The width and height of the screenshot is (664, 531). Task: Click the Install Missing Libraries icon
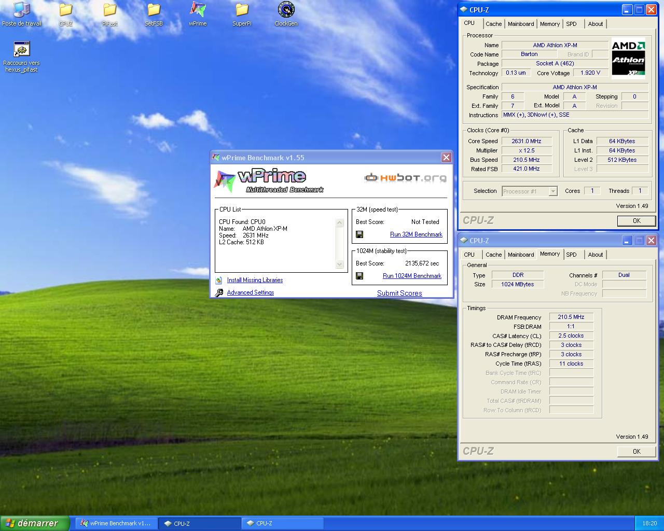click(x=219, y=280)
